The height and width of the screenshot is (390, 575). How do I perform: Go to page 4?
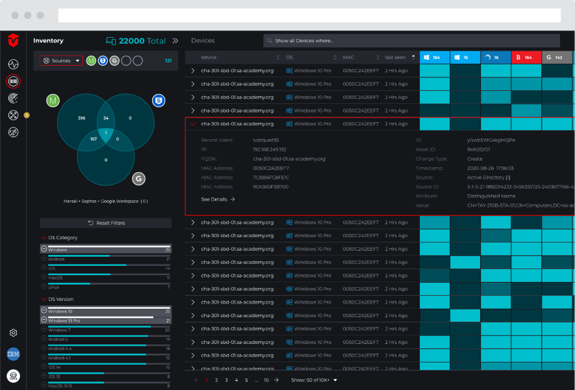coord(236,380)
